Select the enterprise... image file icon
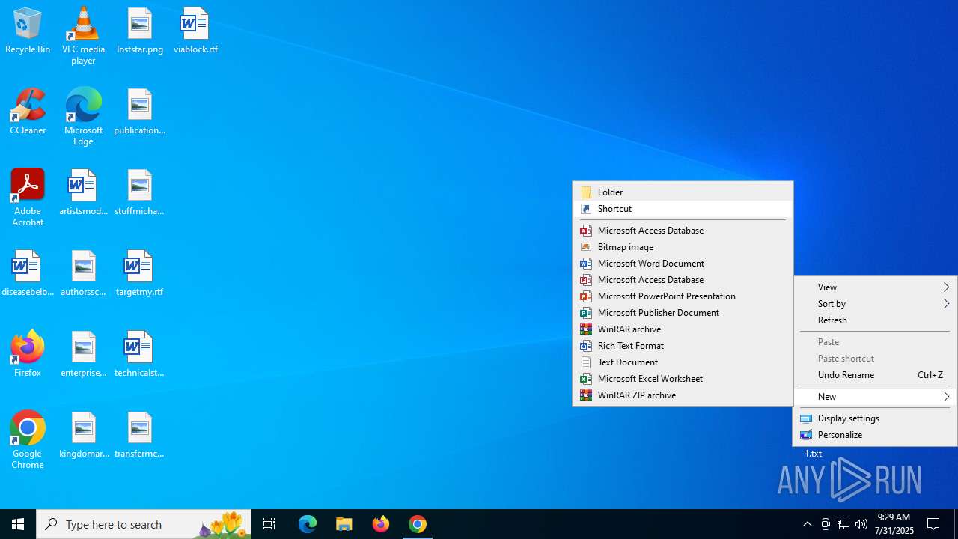The image size is (958, 539). pyautogui.click(x=83, y=355)
